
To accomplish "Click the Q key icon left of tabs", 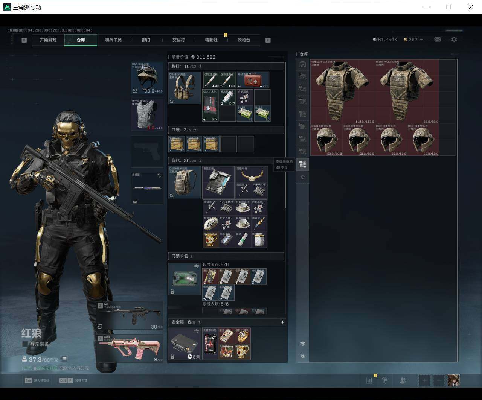I will (24, 40).
